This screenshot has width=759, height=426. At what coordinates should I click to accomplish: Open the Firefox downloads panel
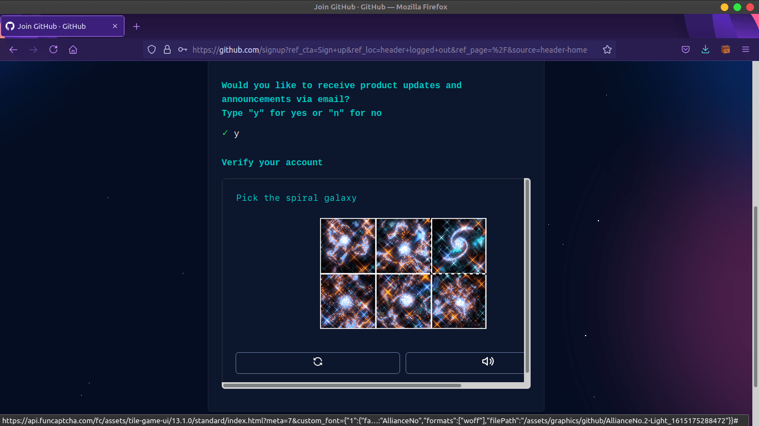point(705,49)
